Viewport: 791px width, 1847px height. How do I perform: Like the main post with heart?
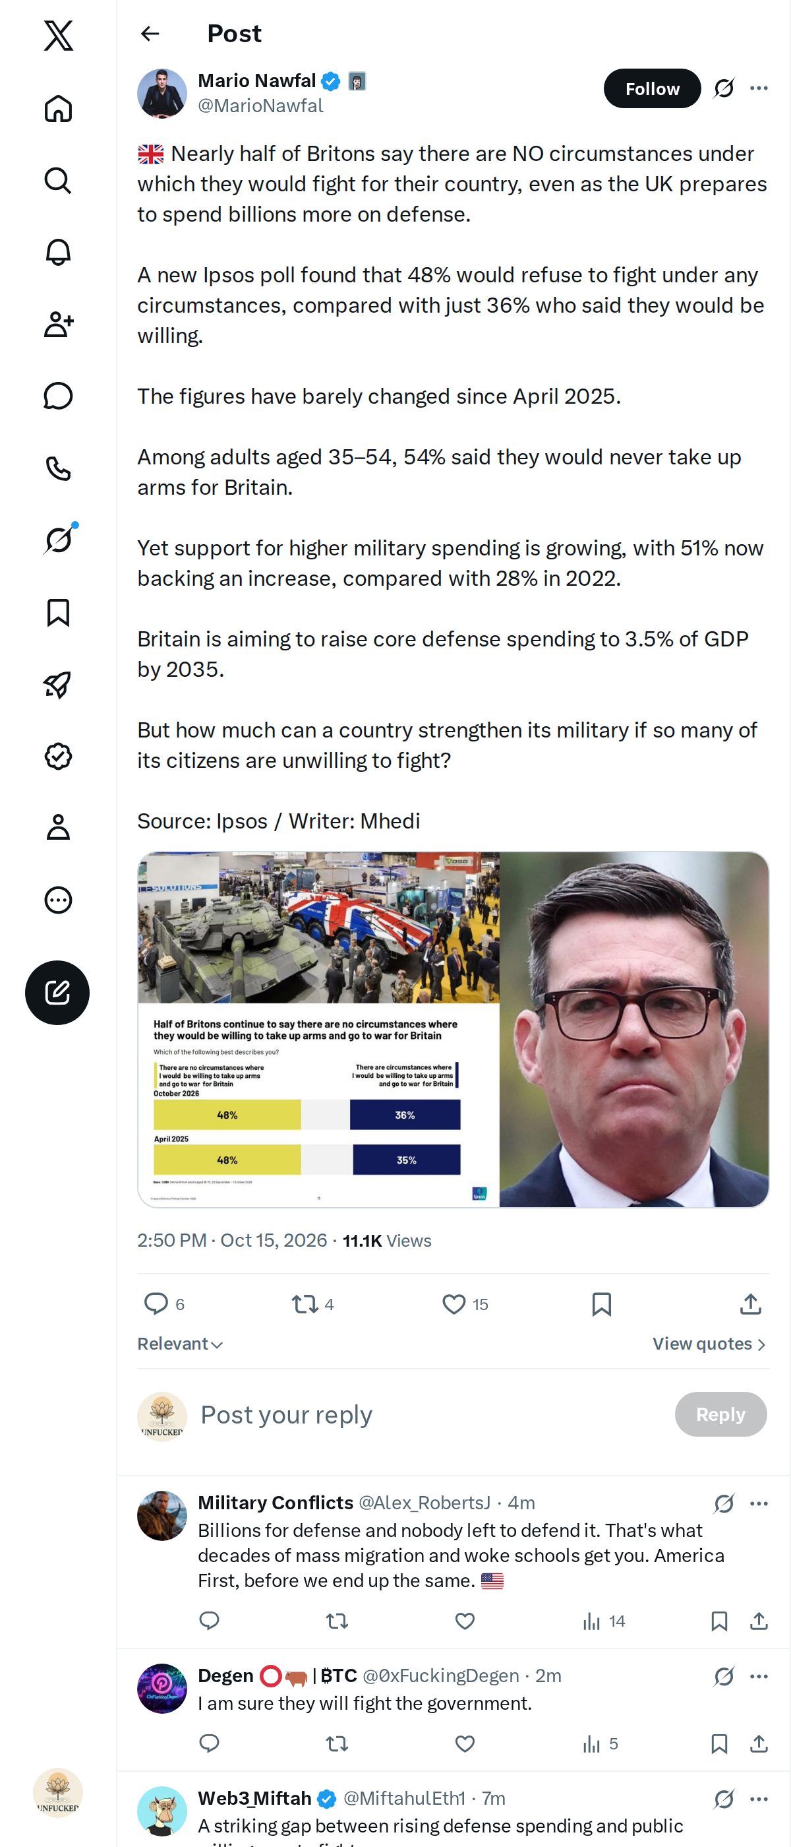click(454, 1303)
